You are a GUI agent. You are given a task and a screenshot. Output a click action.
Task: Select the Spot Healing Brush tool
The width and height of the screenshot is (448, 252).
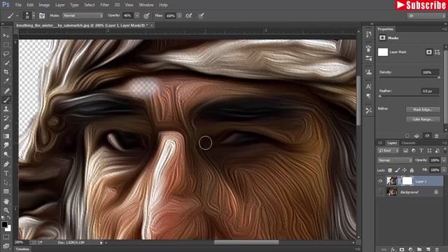point(6,91)
